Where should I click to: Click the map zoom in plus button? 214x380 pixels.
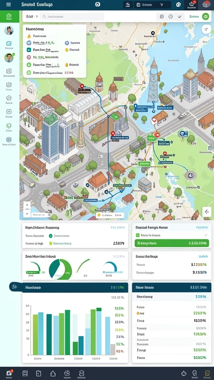tap(27, 204)
